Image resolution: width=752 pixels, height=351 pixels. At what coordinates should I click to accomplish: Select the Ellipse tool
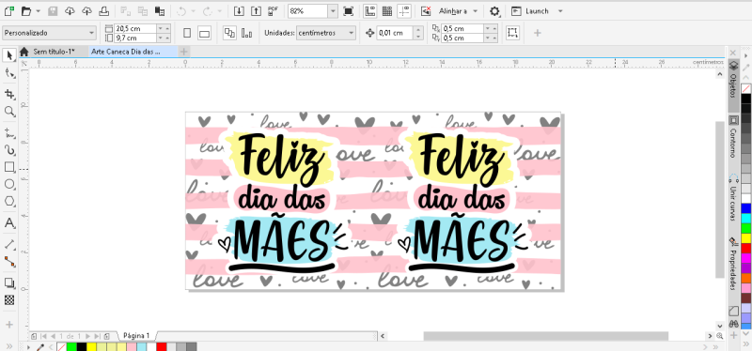(x=9, y=184)
